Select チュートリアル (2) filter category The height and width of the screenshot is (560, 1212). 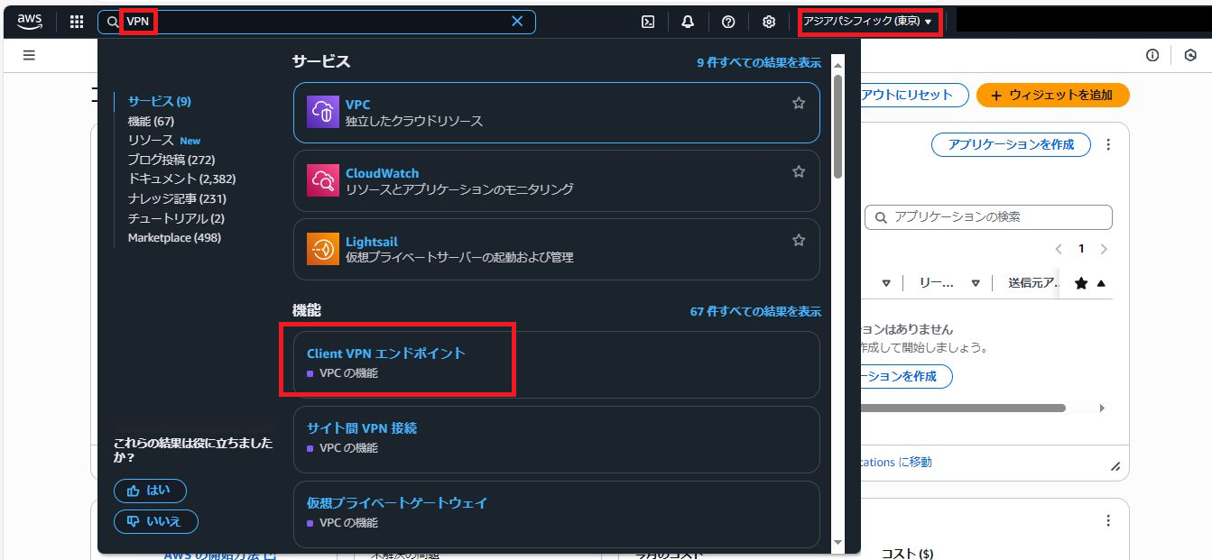tap(176, 218)
